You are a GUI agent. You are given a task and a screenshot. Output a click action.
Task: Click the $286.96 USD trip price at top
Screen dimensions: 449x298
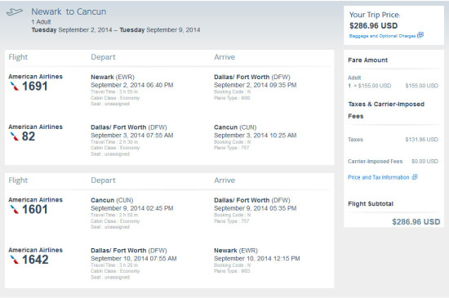373,26
